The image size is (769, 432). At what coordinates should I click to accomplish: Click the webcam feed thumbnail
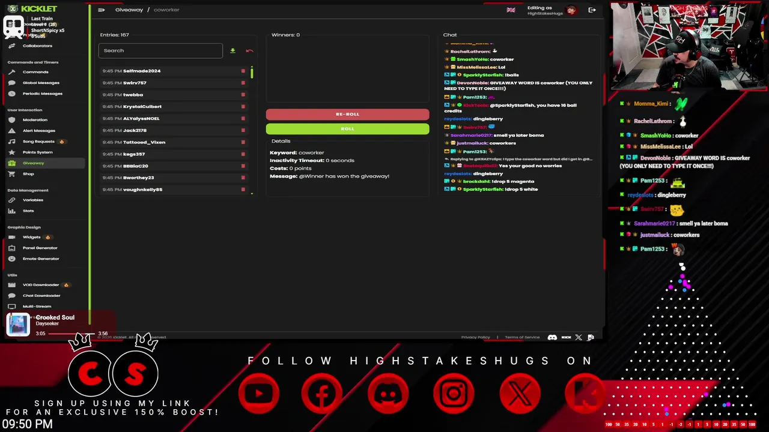[x=689, y=46]
